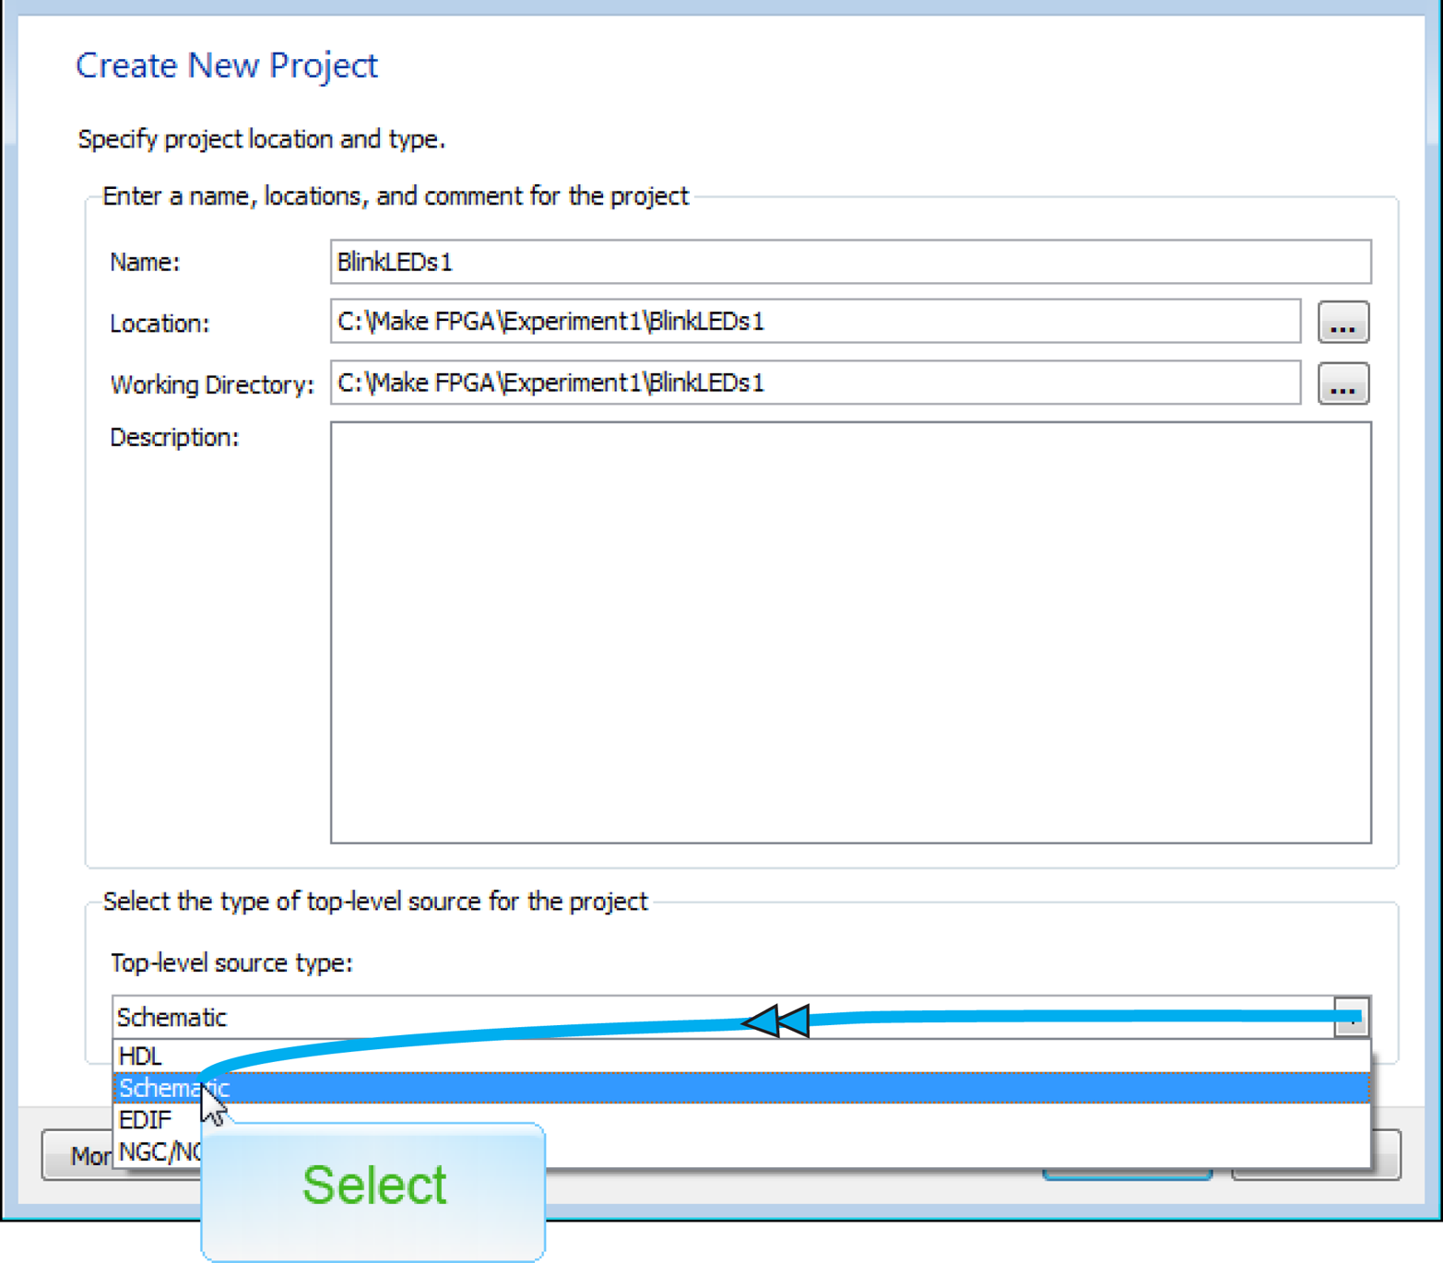
Task: Open the Top-level source type combo box
Action: 740,1017
